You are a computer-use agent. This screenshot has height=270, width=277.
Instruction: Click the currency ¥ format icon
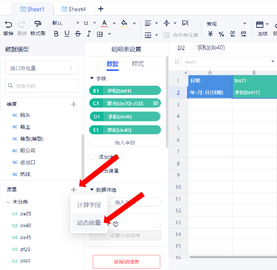tap(211, 34)
